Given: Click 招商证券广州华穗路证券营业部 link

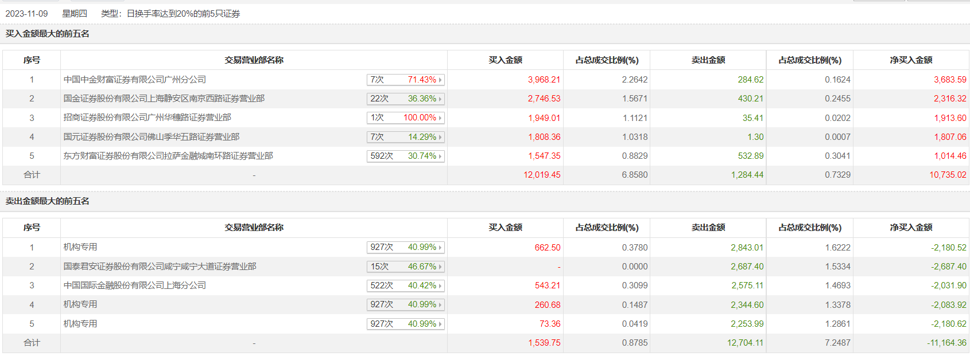Looking at the screenshot, I should pos(147,118).
